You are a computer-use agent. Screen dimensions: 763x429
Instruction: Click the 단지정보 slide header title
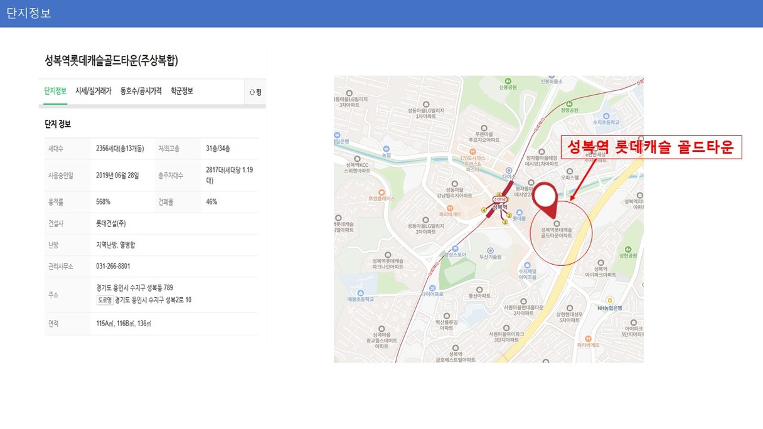click(29, 13)
